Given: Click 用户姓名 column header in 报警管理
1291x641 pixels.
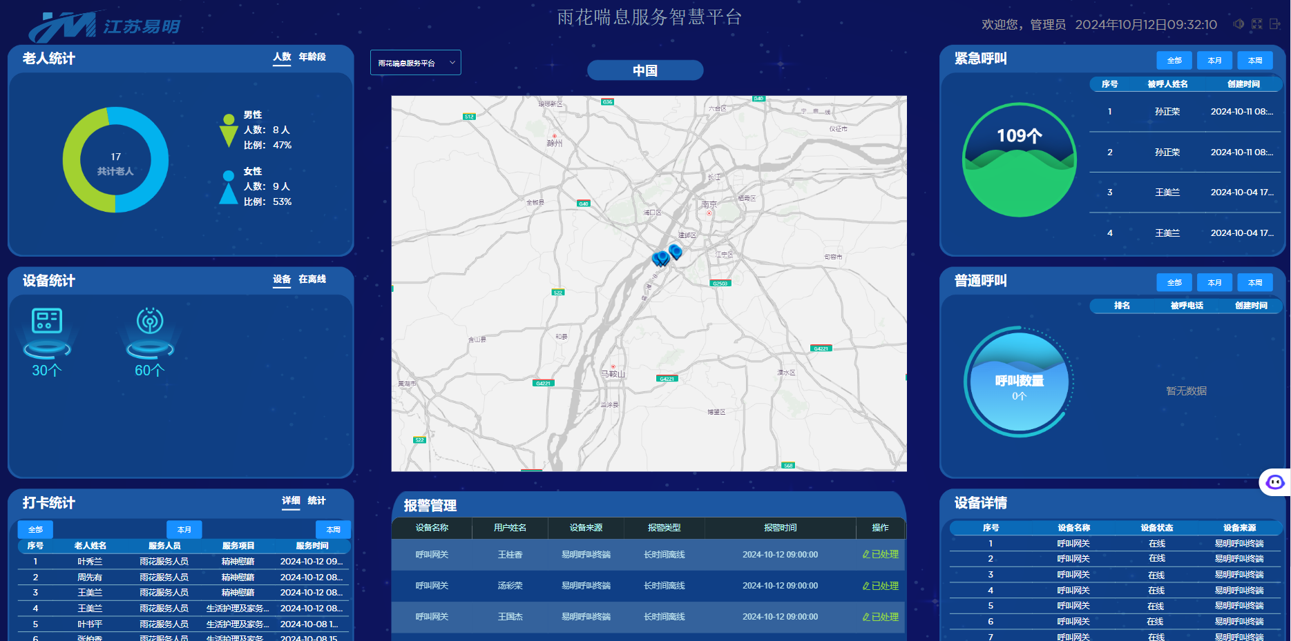Looking at the screenshot, I should click(510, 528).
